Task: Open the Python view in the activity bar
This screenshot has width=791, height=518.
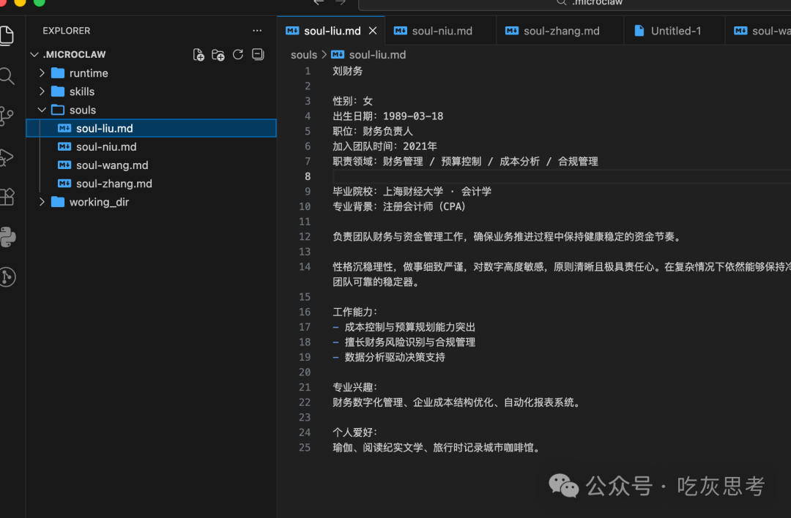Action: pyautogui.click(x=7, y=237)
